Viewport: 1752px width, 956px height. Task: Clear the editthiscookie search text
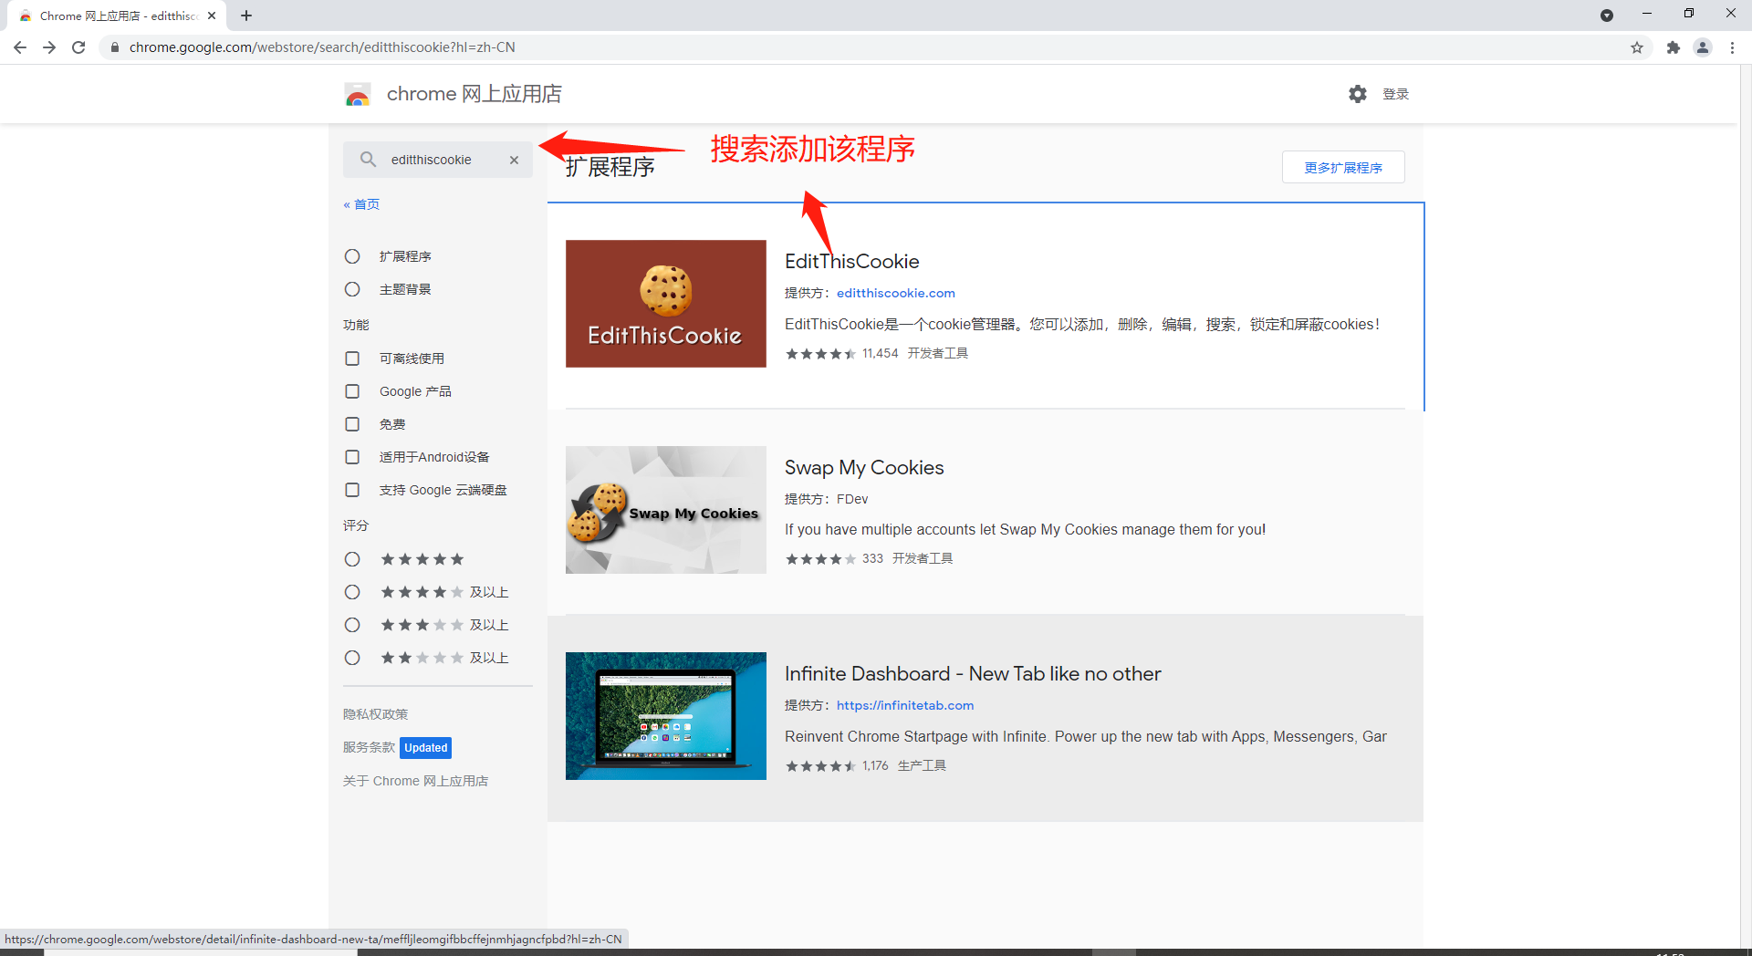coord(514,160)
